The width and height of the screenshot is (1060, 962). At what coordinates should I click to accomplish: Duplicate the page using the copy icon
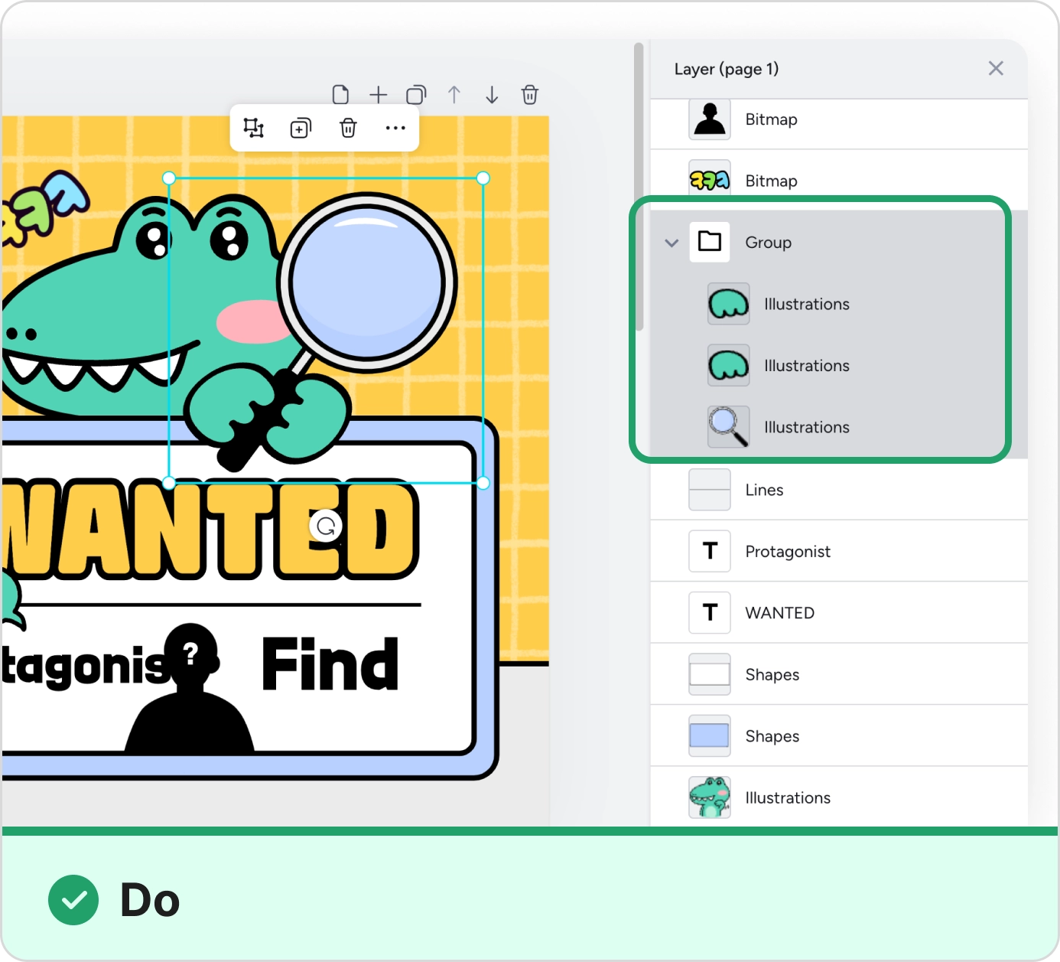(x=415, y=95)
